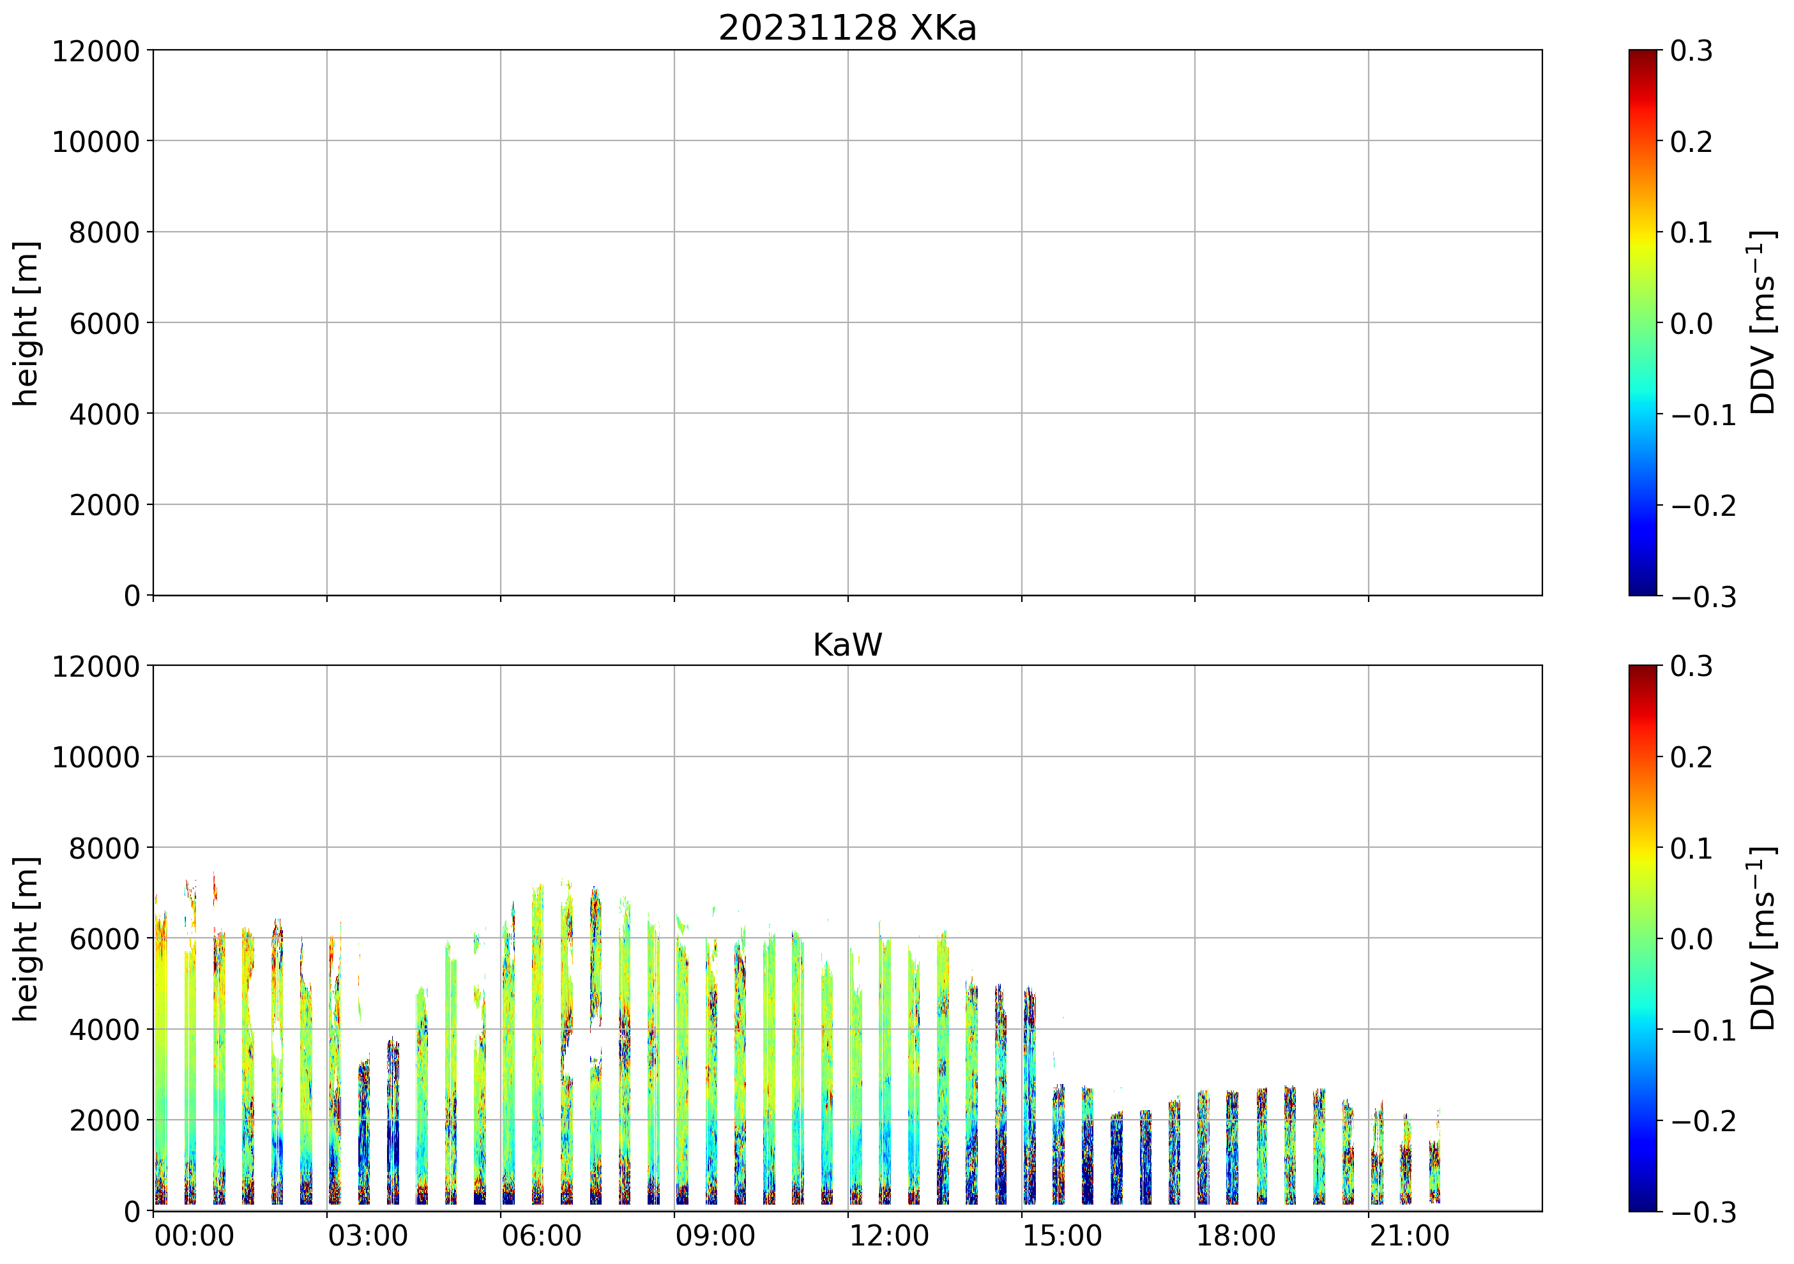Click the bottom plot 'height [m]' axis label

tap(26, 938)
